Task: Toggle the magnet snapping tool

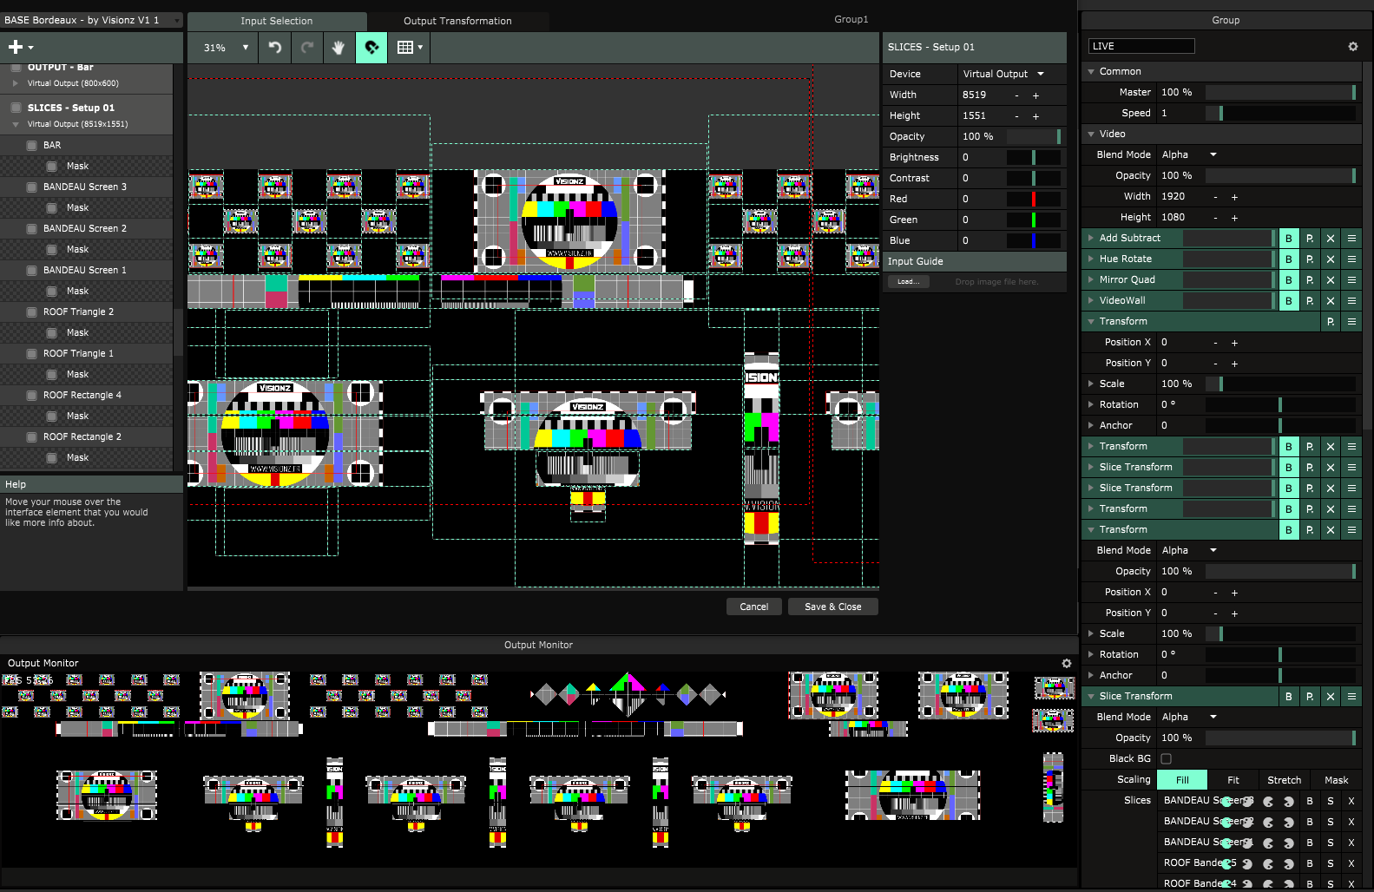Action: pyautogui.click(x=371, y=48)
